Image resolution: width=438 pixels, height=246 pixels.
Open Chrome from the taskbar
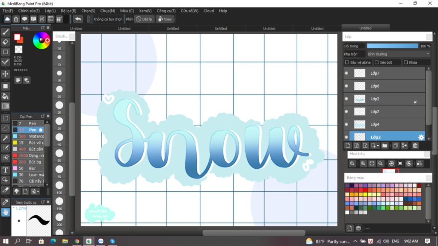pos(77,241)
